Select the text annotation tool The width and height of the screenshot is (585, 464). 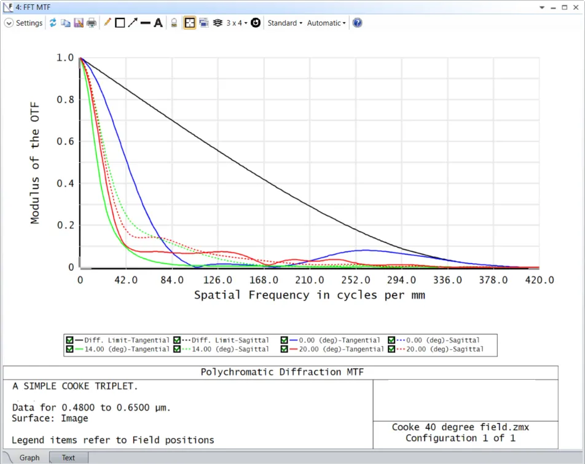[158, 23]
